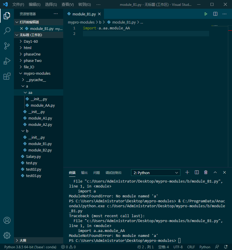Expand the html folder
The image size is (232, 250).
pyautogui.click(x=39, y=48)
